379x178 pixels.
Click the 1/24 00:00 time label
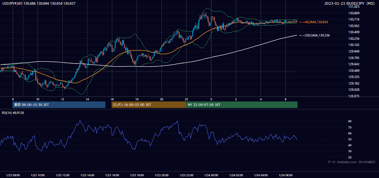(x=211, y=175)
